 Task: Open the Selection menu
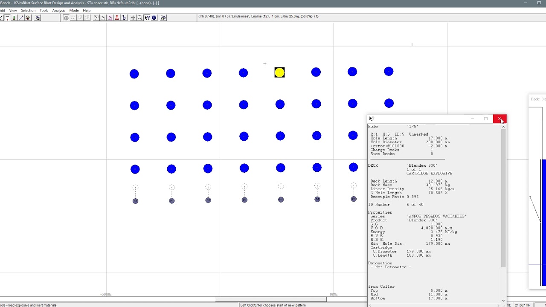coord(28,10)
